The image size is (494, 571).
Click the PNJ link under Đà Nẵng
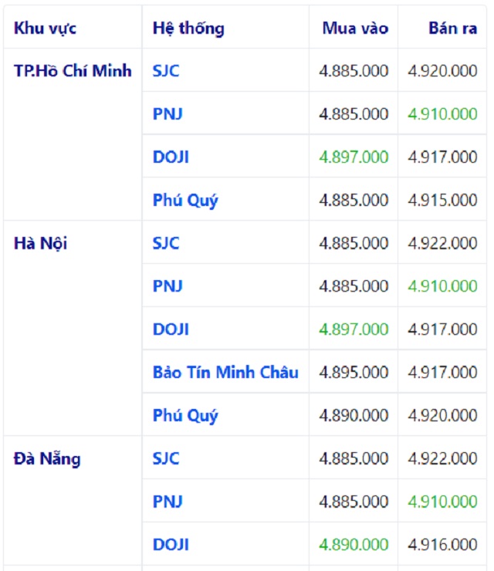(x=167, y=502)
